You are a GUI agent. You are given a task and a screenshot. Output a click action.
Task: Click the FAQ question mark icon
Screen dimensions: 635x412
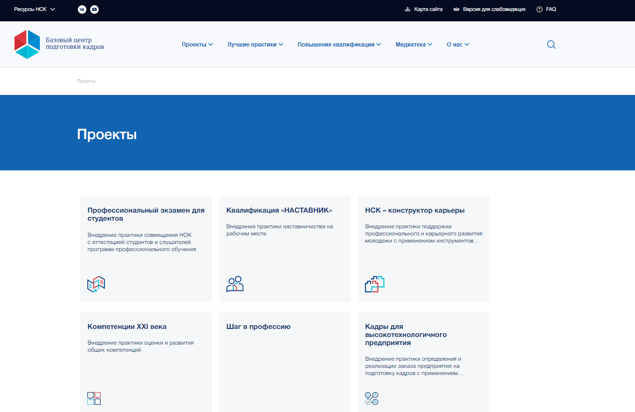[x=539, y=9]
